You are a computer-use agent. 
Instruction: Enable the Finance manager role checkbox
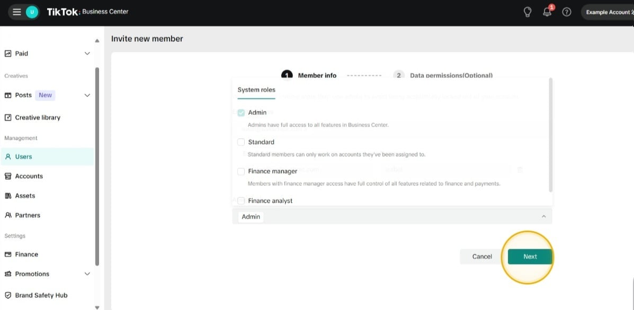pyautogui.click(x=241, y=171)
